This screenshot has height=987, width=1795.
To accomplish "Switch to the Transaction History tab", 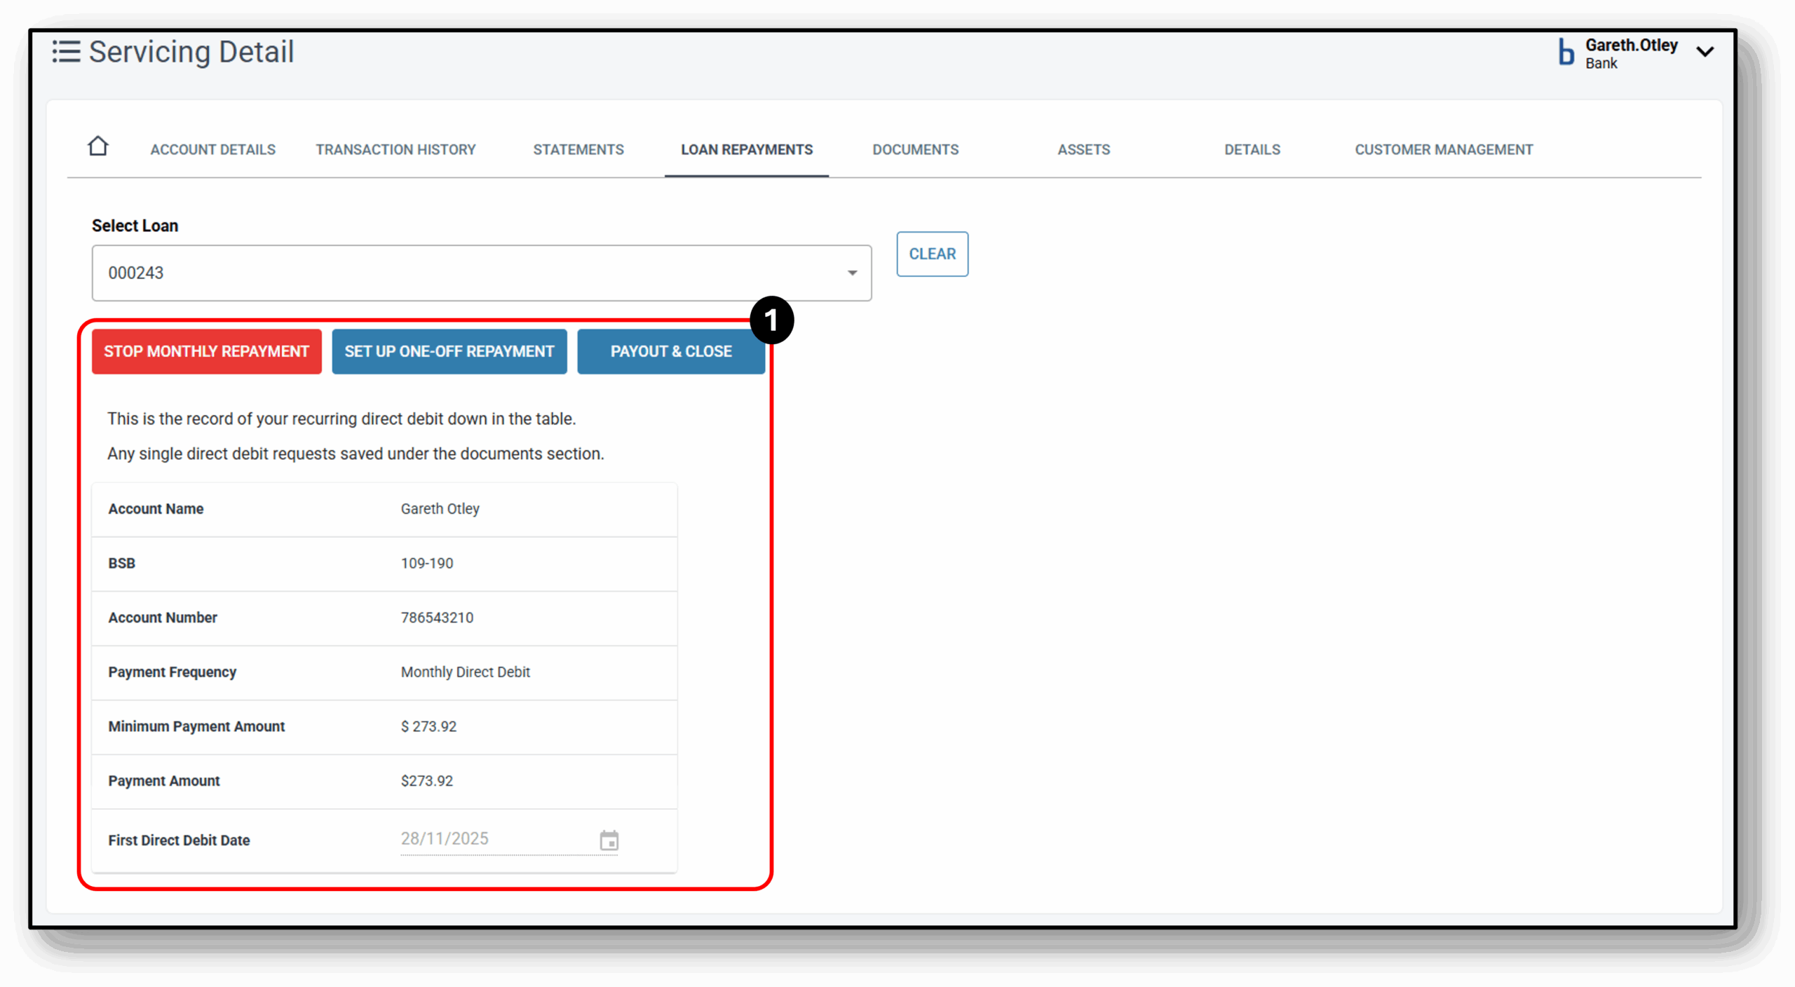I will click(395, 149).
